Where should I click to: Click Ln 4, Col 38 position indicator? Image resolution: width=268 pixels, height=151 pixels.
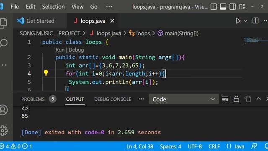click(139, 146)
